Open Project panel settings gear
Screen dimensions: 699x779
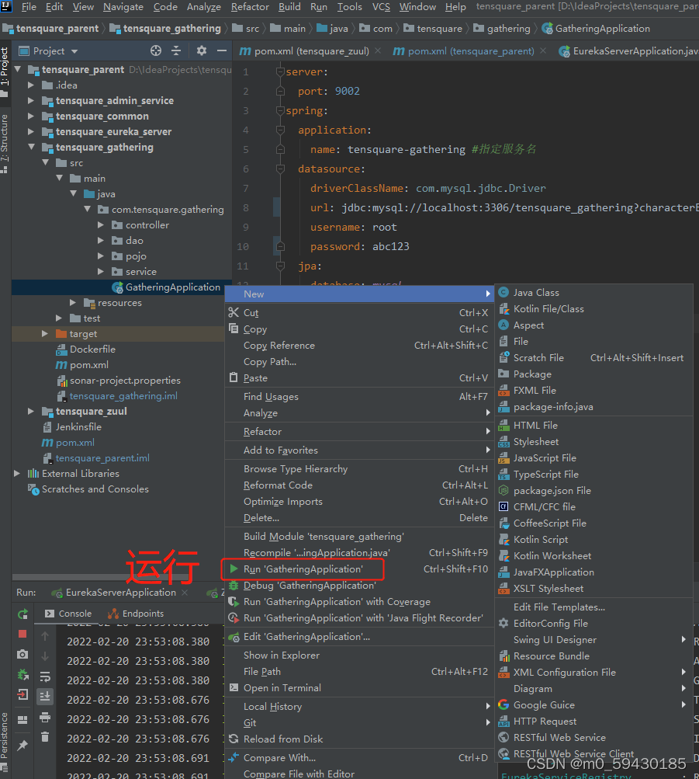[202, 50]
